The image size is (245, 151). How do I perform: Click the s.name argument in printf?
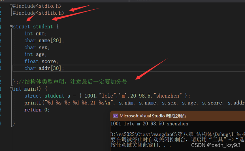(x=148, y=103)
